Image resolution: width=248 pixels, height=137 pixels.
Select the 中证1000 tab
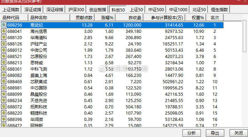pos(178,9)
